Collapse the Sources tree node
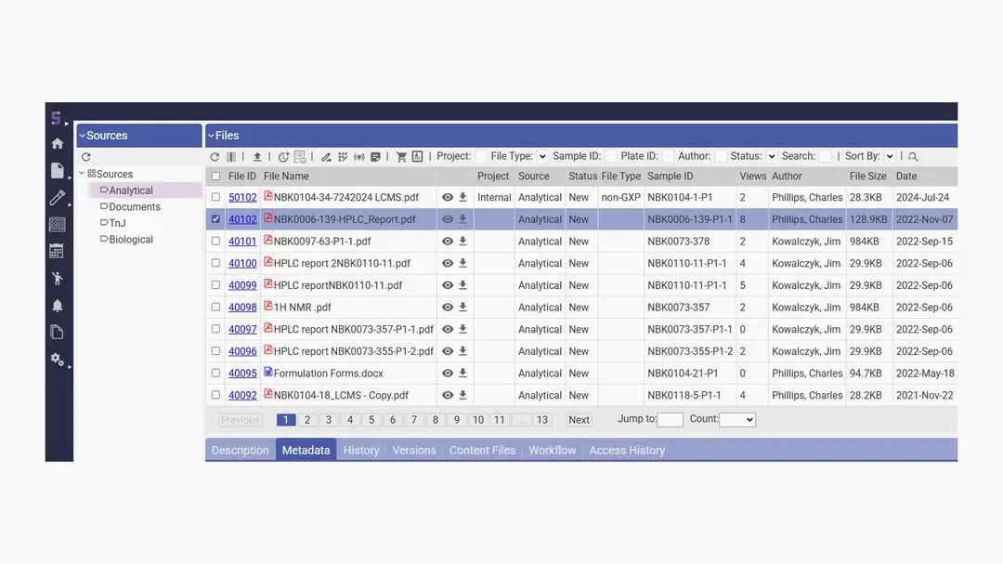1003x564 pixels. [x=82, y=174]
